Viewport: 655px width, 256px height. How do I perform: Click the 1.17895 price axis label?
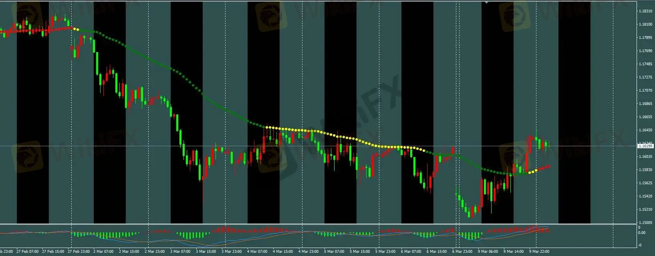(x=645, y=38)
